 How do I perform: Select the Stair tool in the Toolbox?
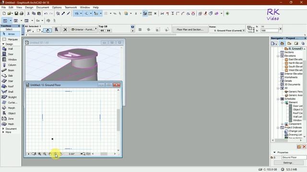coord(11,81)
